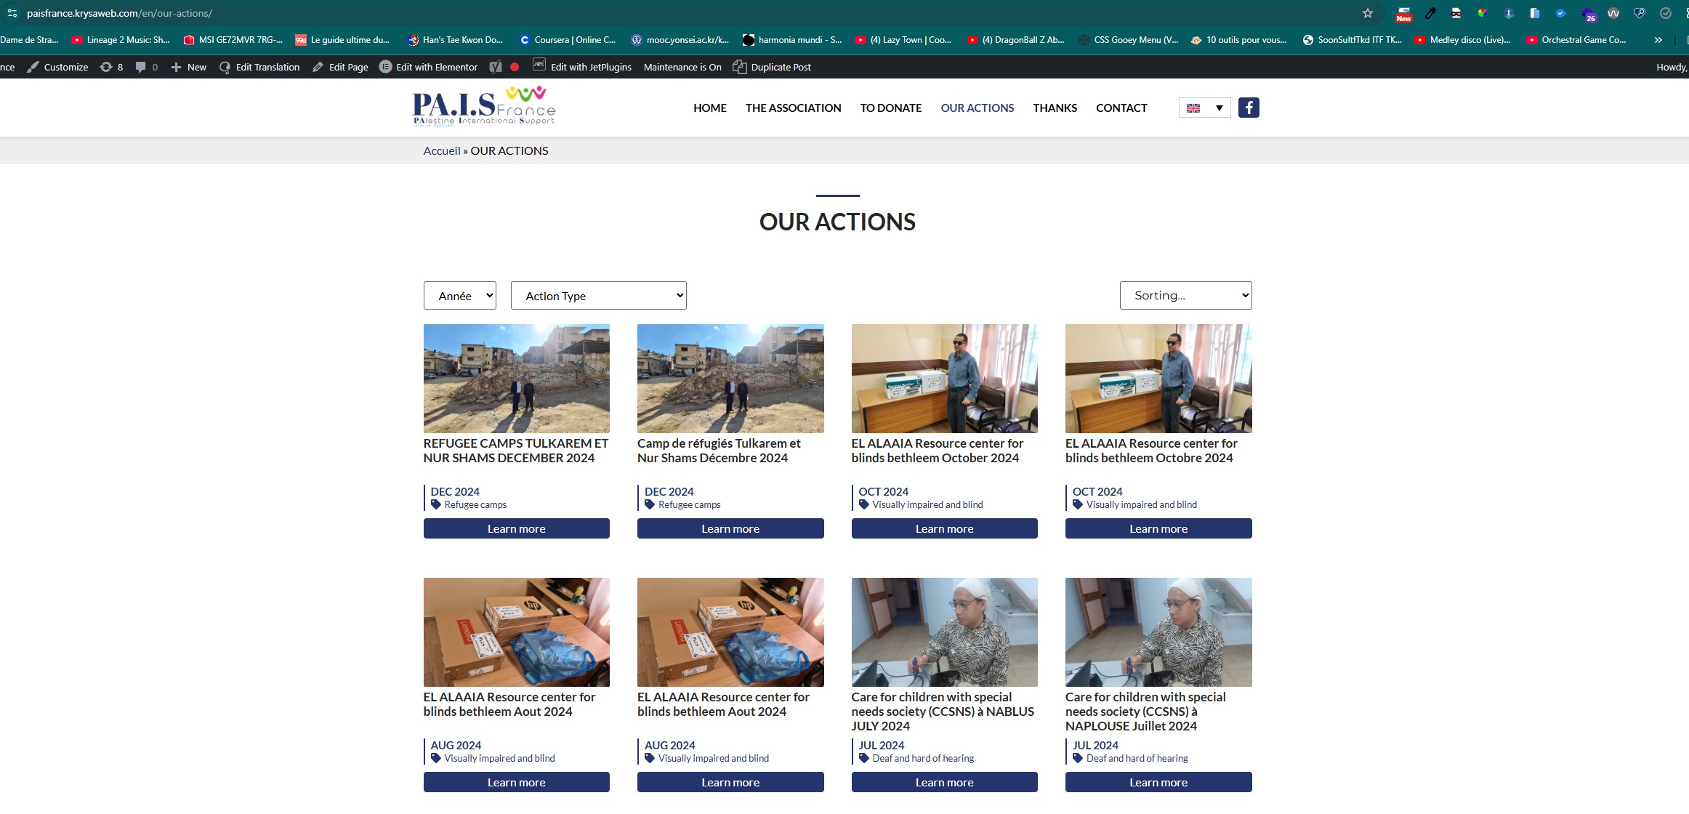Follow the Accueil breadcrumb link

[x=442, y=150]
